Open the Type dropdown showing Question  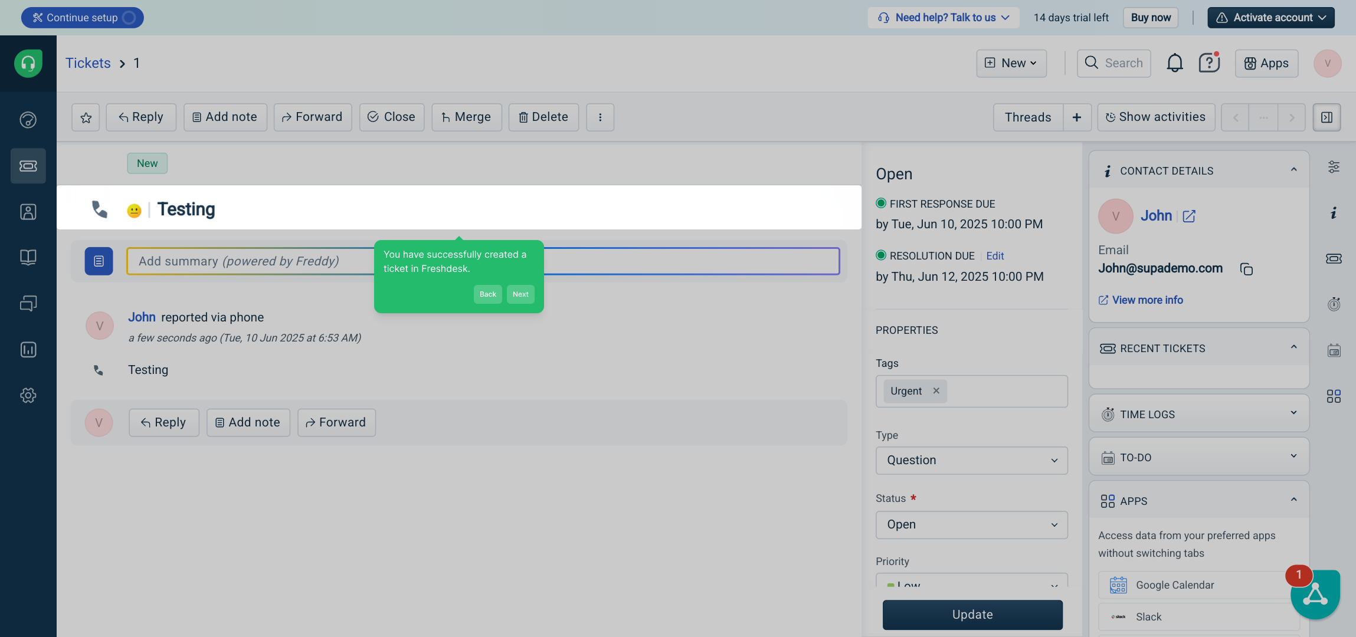click(971, 460)
